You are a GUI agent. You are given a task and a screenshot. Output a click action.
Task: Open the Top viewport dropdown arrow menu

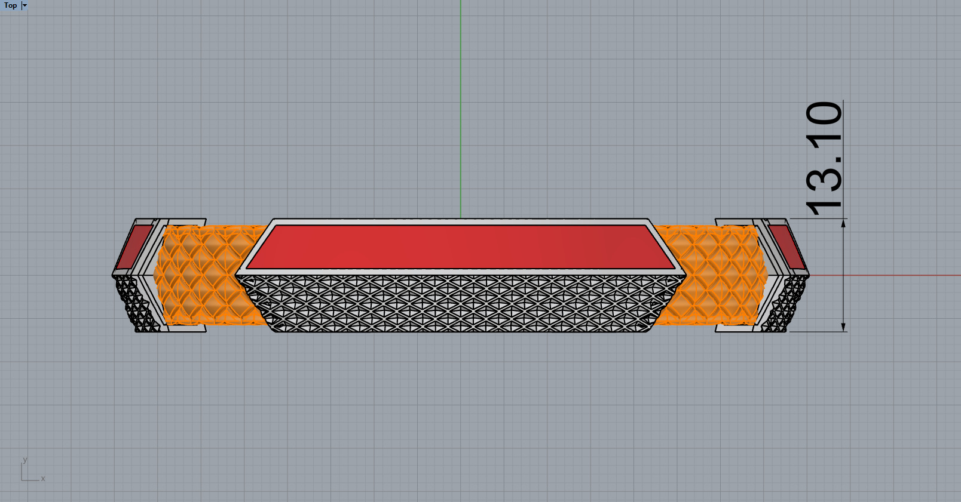pos(25,5)
